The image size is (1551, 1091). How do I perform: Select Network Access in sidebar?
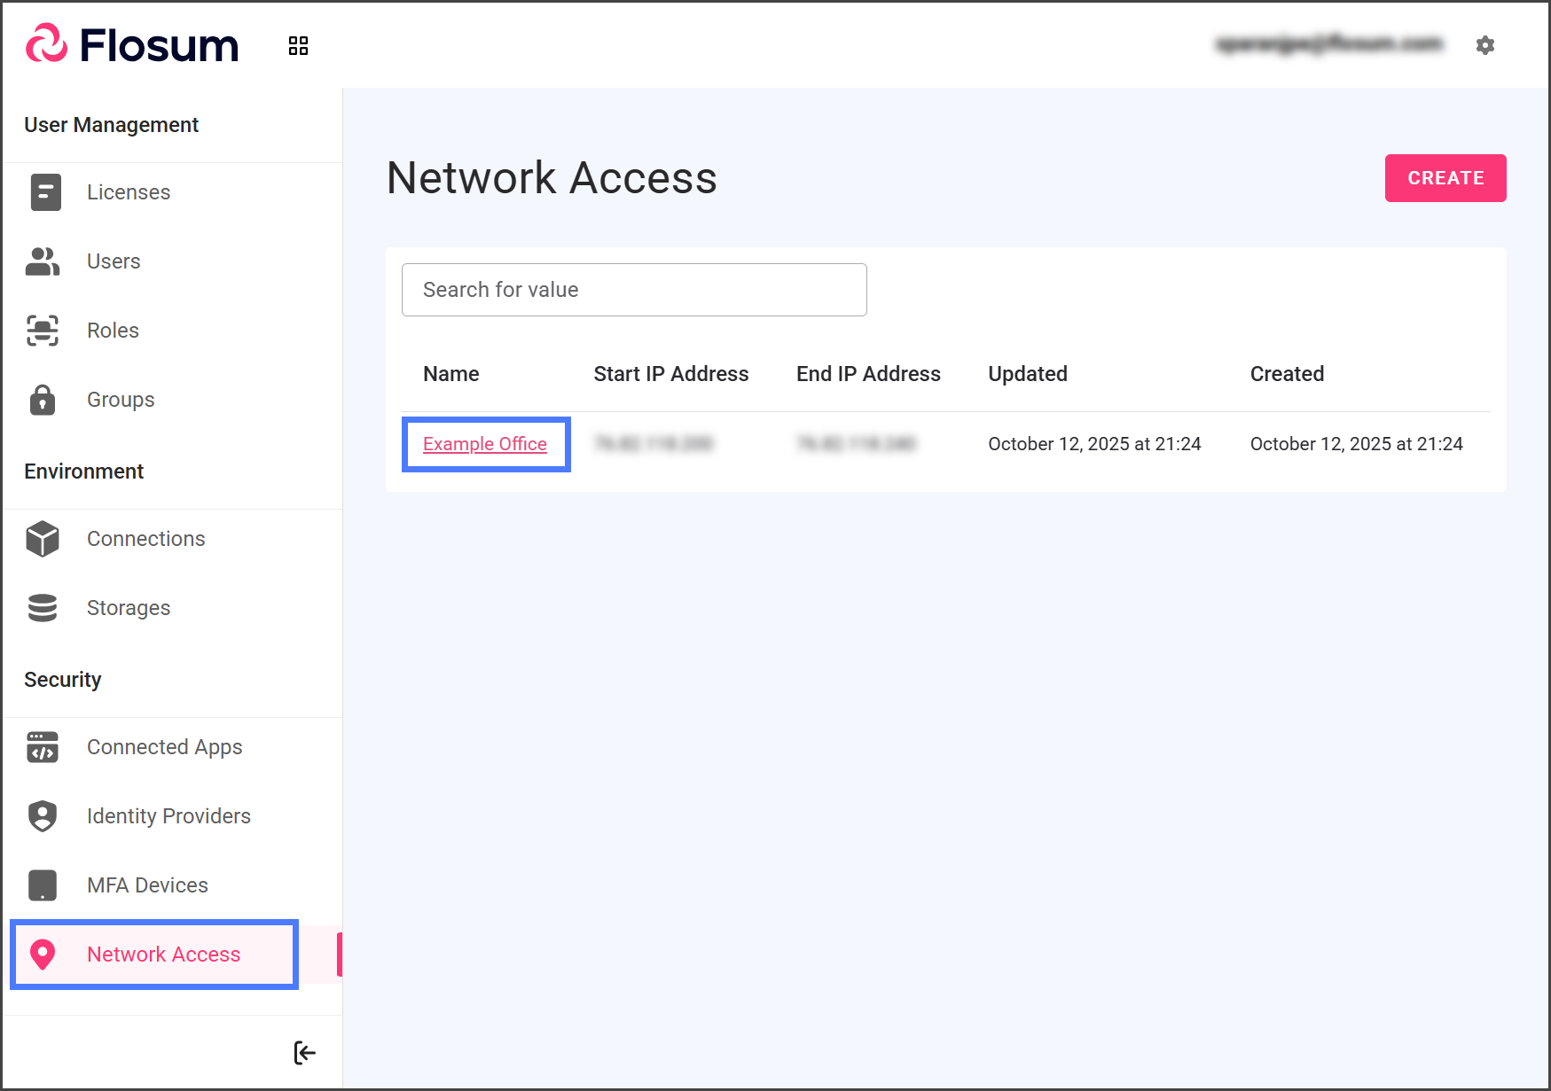pyautogui.click(x=163, y=955)
